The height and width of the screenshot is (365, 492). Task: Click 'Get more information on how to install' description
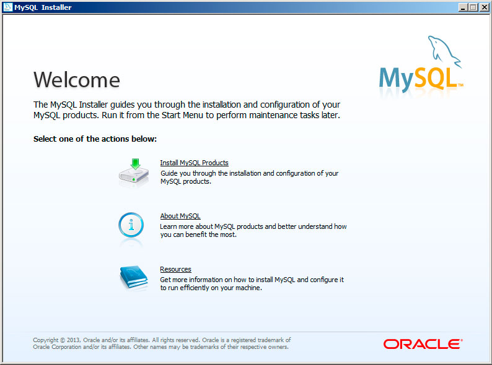pos(252,283)
